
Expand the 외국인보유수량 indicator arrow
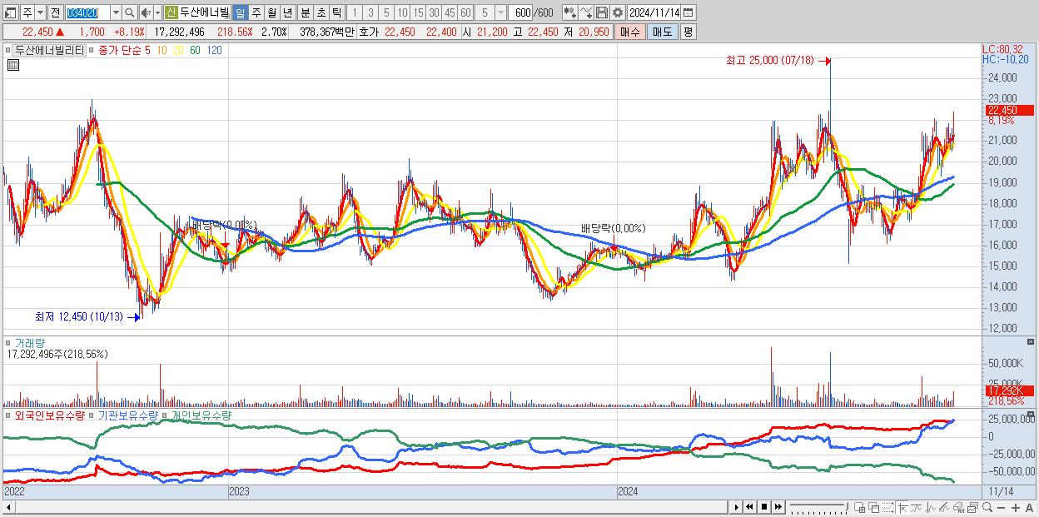pyautogui.click(x=9, y=415)
